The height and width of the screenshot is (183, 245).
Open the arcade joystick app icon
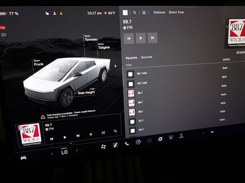coord(181,136)
